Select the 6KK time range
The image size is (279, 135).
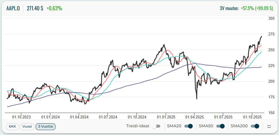tap(12, 126)
